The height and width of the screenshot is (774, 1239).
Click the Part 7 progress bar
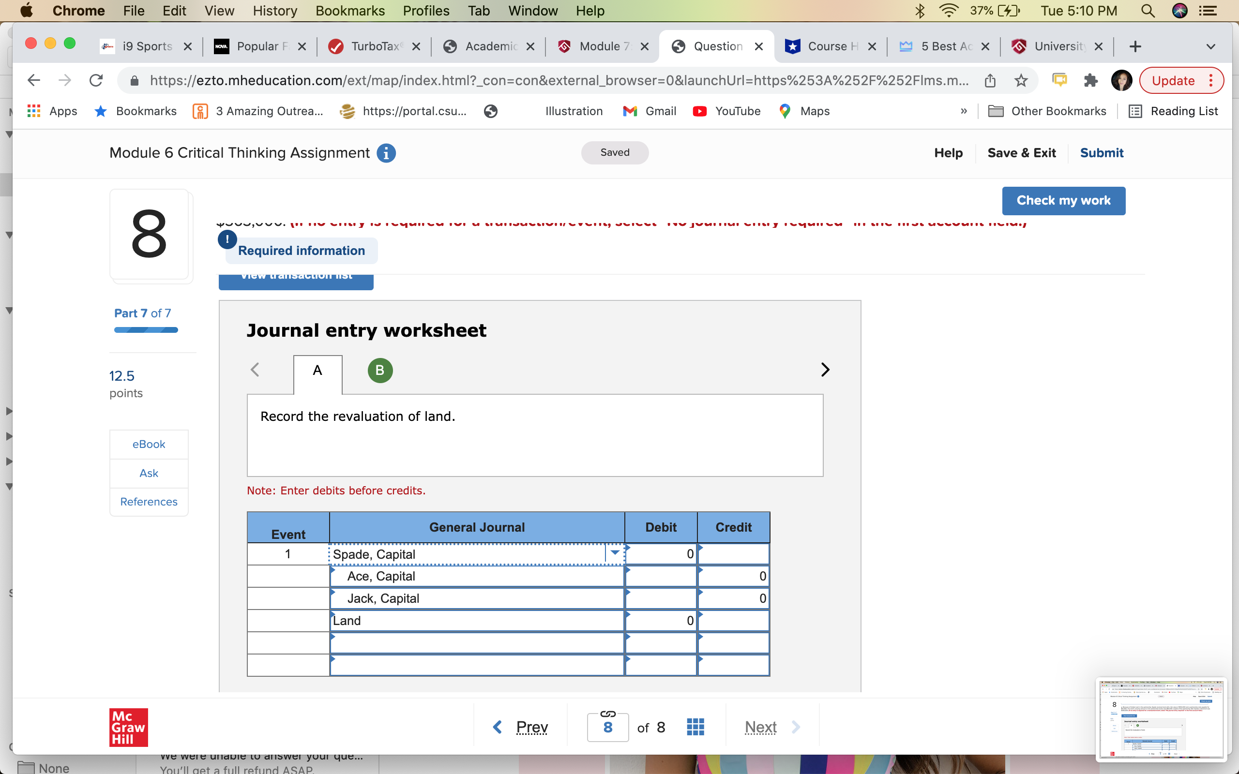click(146, 331)
